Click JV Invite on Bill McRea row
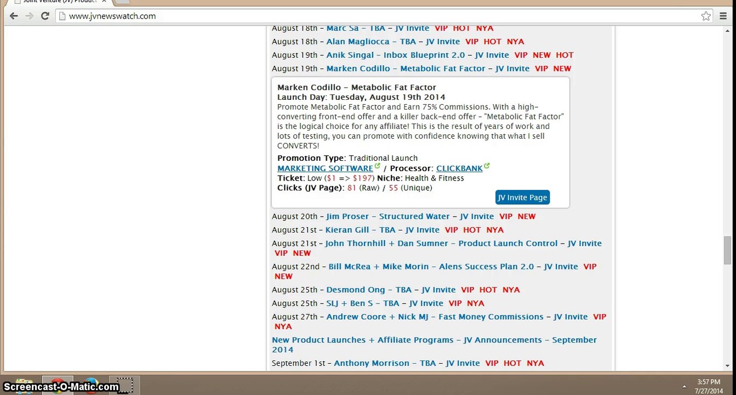736x395 pixels. click(561, 267)
